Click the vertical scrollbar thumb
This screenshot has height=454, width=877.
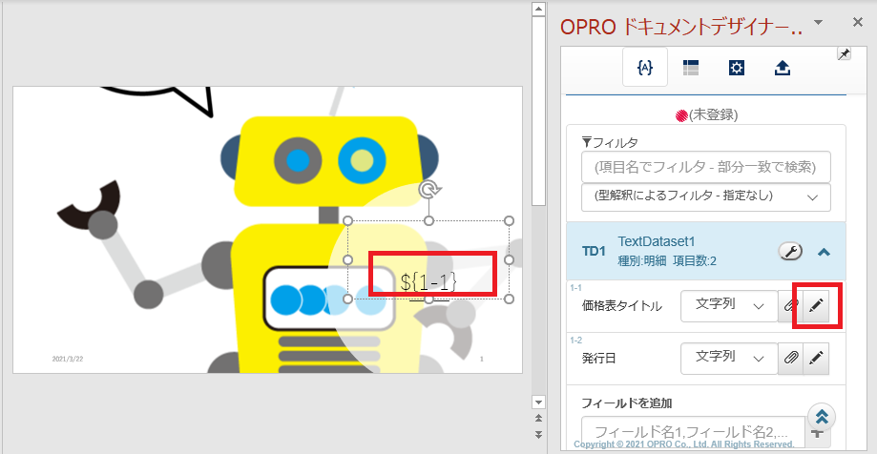pyautogui.click(x=538, y=111)
